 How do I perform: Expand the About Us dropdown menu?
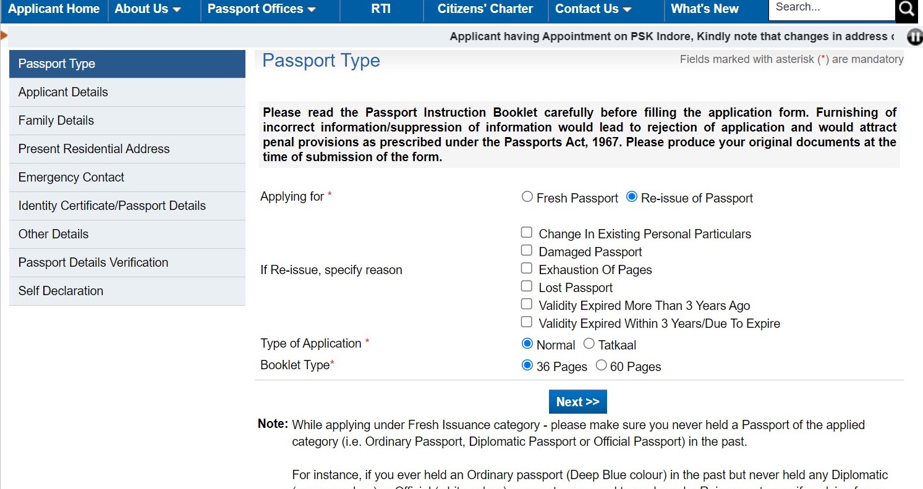pos(148,9)
